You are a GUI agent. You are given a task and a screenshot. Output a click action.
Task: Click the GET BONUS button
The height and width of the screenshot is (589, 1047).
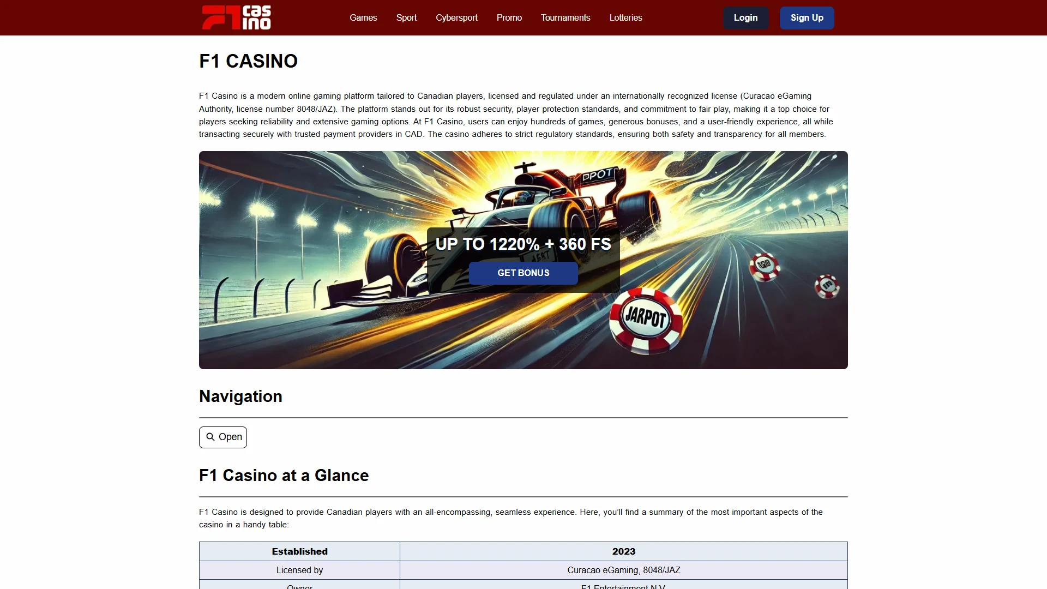(523, 273)
